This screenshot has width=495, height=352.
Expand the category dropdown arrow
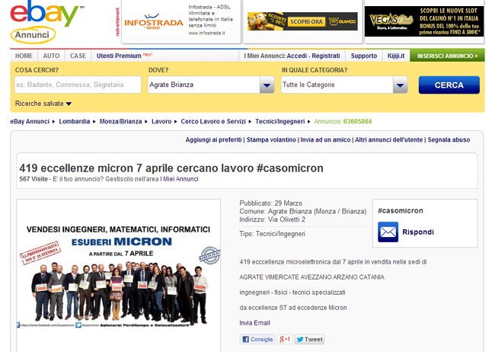400,85
